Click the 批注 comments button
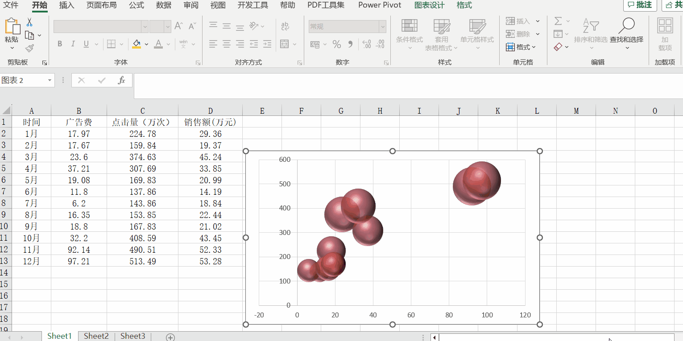Viewport: 683px width, 341px height. tap(640, 5)
